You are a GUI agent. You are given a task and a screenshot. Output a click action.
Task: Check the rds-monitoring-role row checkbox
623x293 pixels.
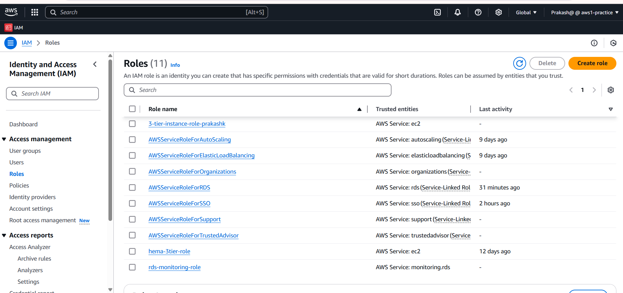pyautogui.click(x=132, y=267)
